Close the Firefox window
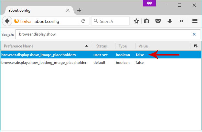Screen dimensions: 202x132 click(194, 5)
